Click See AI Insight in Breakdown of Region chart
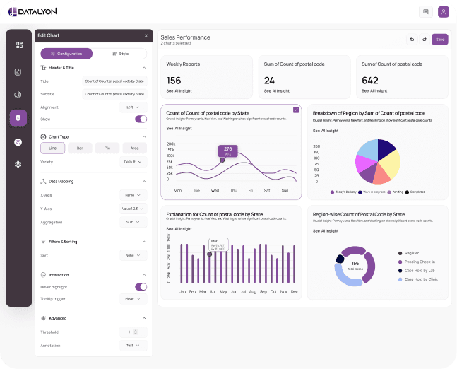 325,131
